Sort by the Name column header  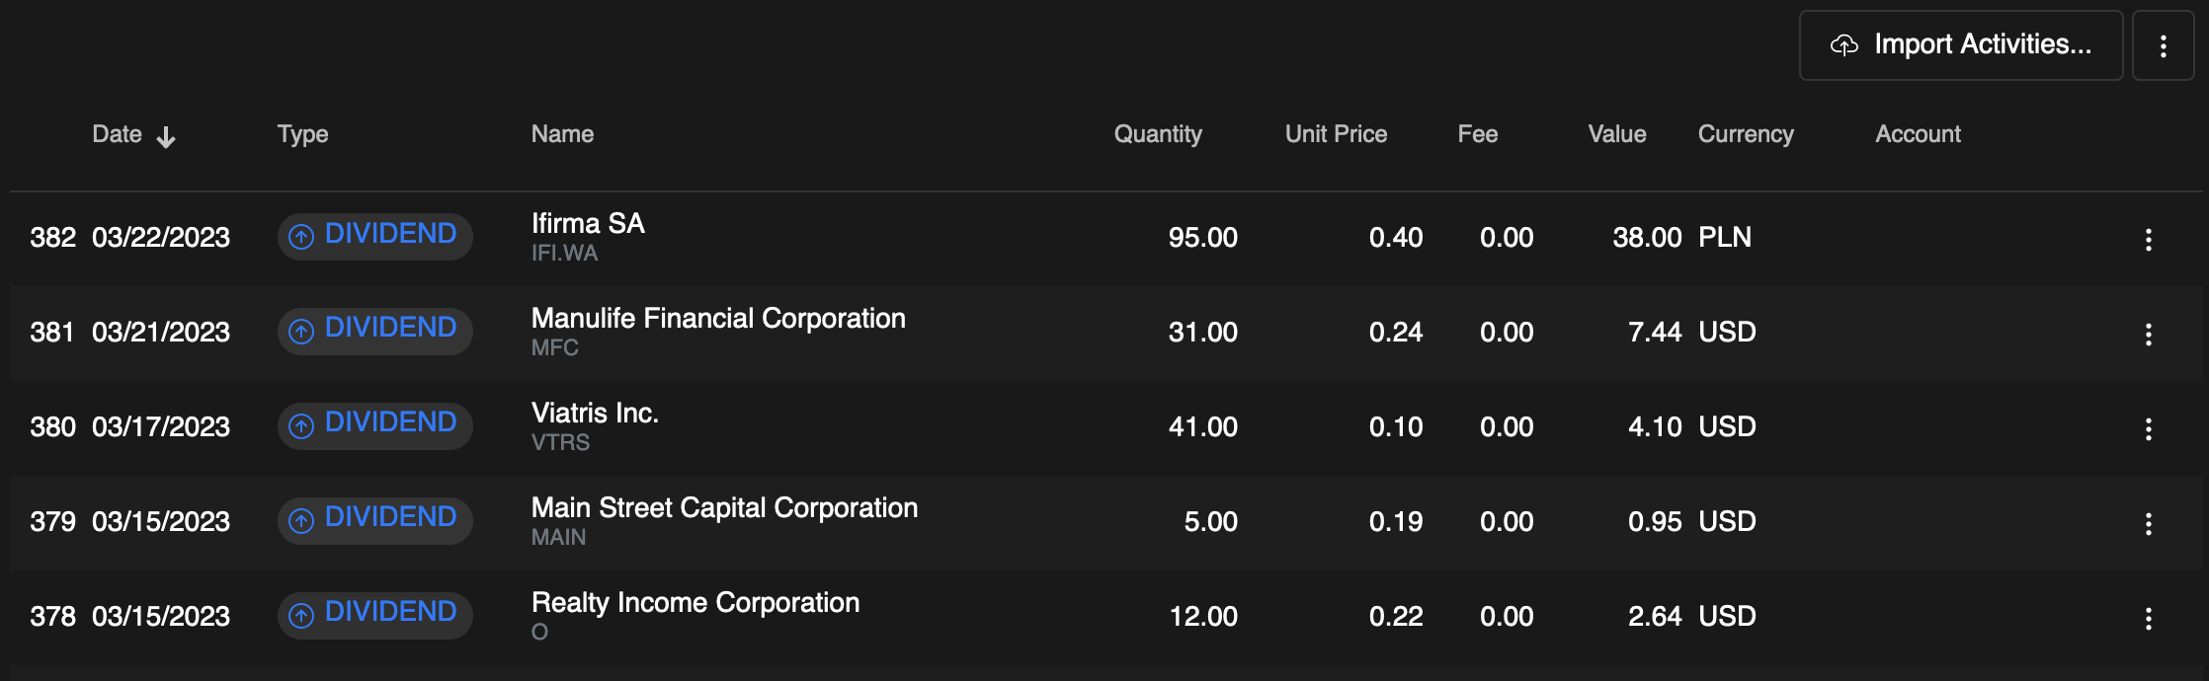click(562, 134)
